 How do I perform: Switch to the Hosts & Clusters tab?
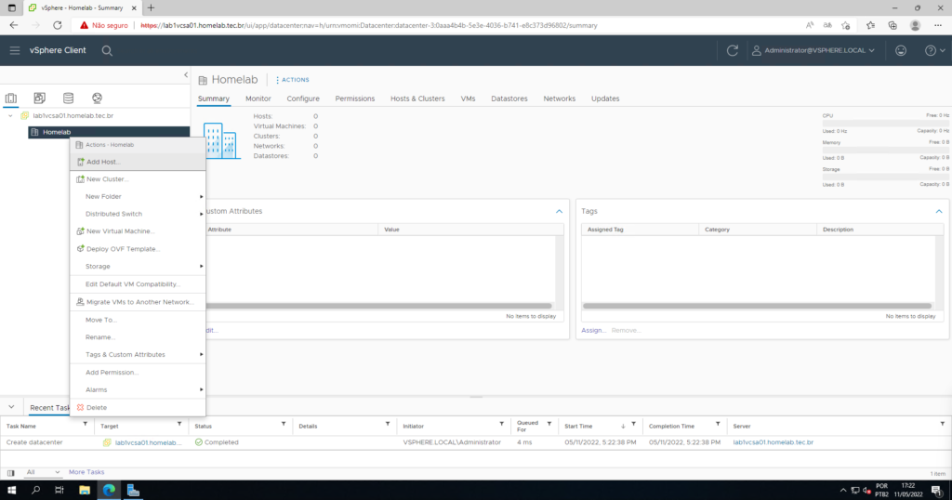417,99
